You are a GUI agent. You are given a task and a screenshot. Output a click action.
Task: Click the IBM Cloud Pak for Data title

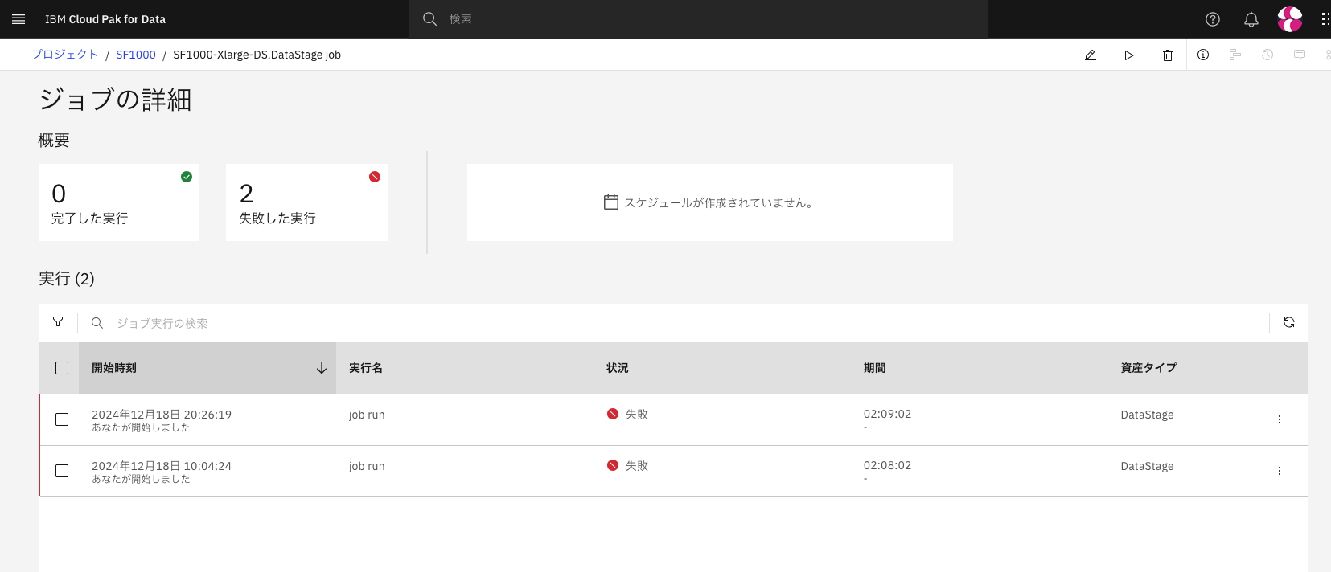click(105, 19)
